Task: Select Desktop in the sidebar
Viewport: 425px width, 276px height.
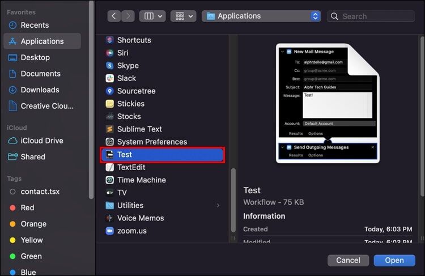Action: click(42, 57)
